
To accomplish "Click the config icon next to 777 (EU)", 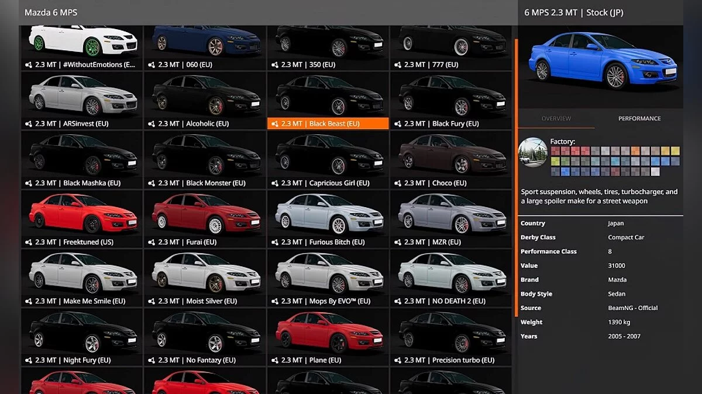I will point(398,65).
